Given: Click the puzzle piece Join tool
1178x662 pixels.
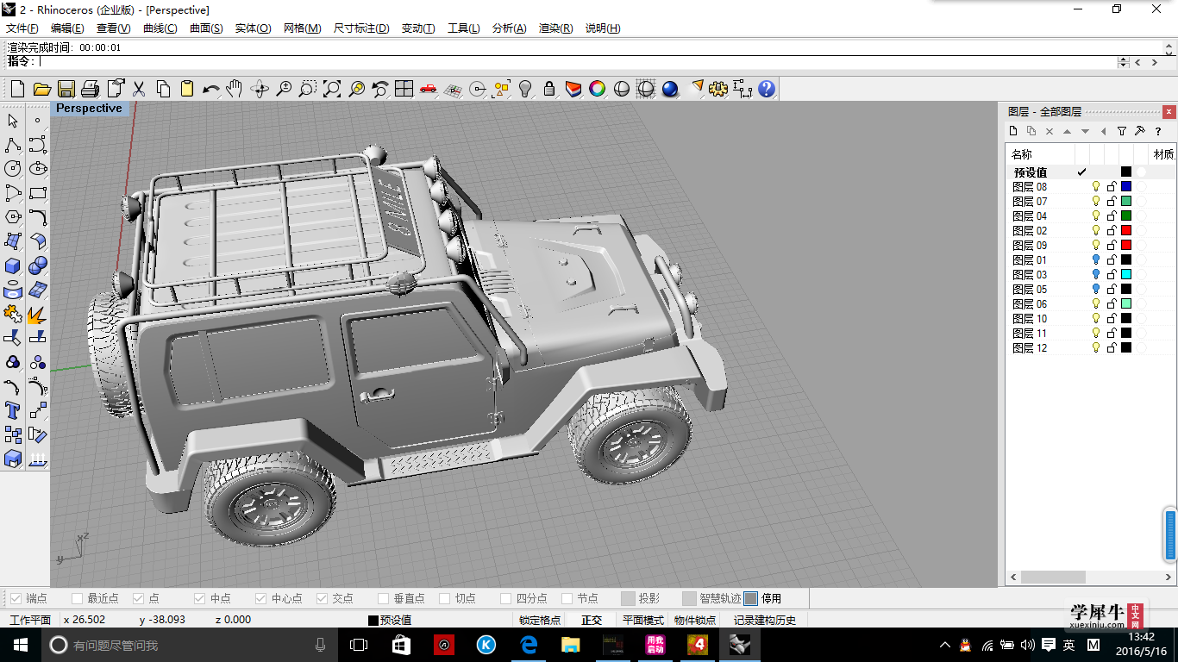Looking at the screenshot, I should pos(13,314).
